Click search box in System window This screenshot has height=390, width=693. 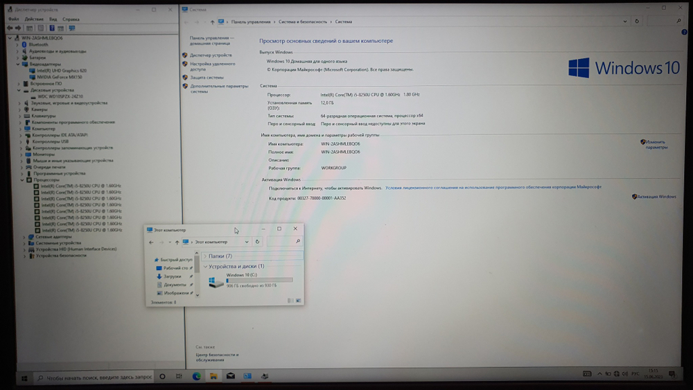pos(665,21)
